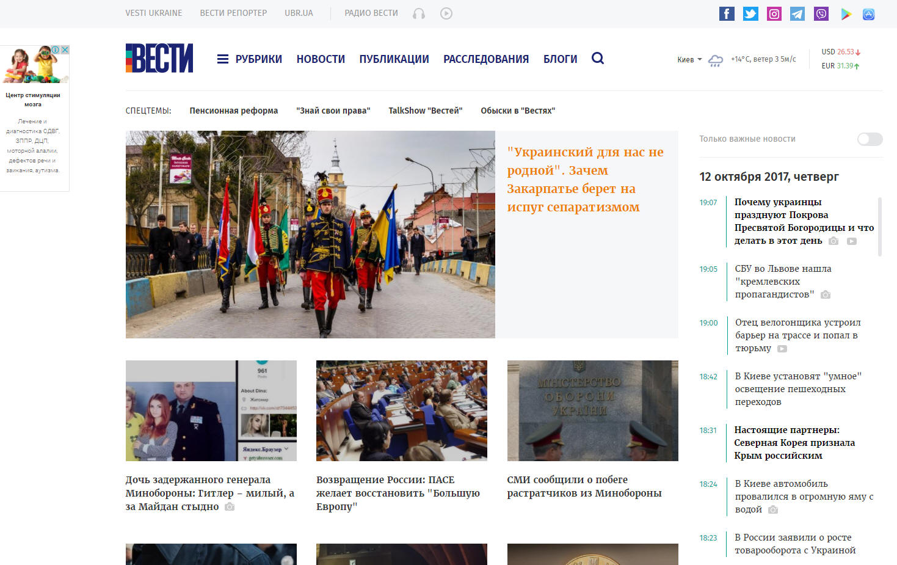Click the rain cloud weather icon
The height and width of the screenshot is (565, 897).
coord(716,60)
